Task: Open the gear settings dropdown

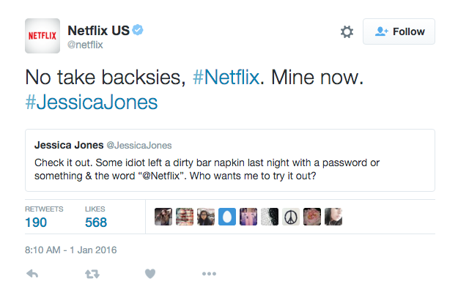Action: click(347, 32)
